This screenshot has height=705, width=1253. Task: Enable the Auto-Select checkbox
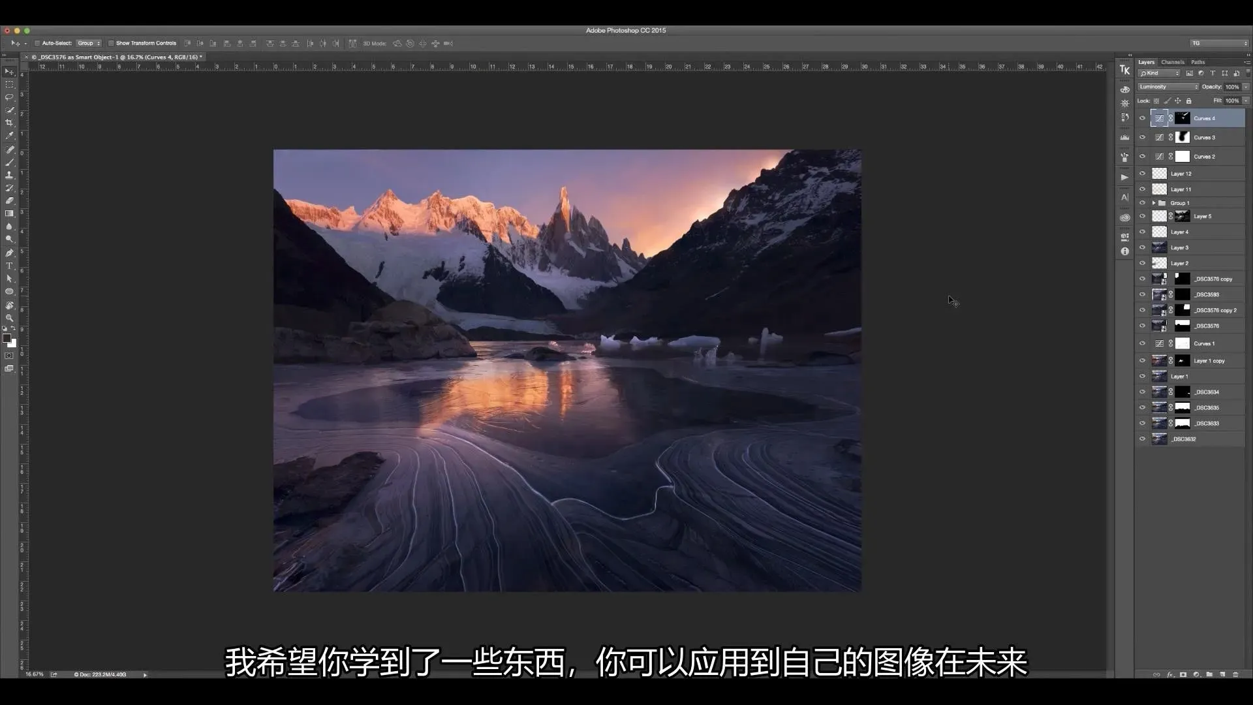[x=37, y=43]
